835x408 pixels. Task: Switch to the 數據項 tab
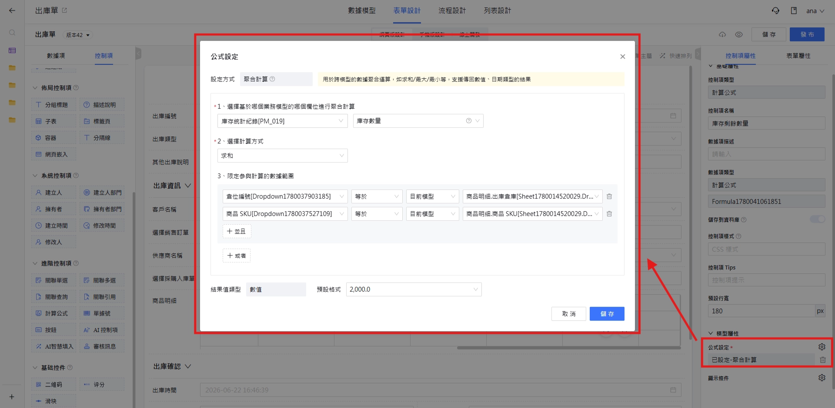pyautogui.click(x=56, y=56)
